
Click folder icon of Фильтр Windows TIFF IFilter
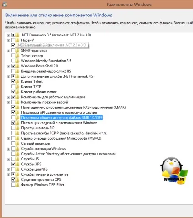pos(17,185)
